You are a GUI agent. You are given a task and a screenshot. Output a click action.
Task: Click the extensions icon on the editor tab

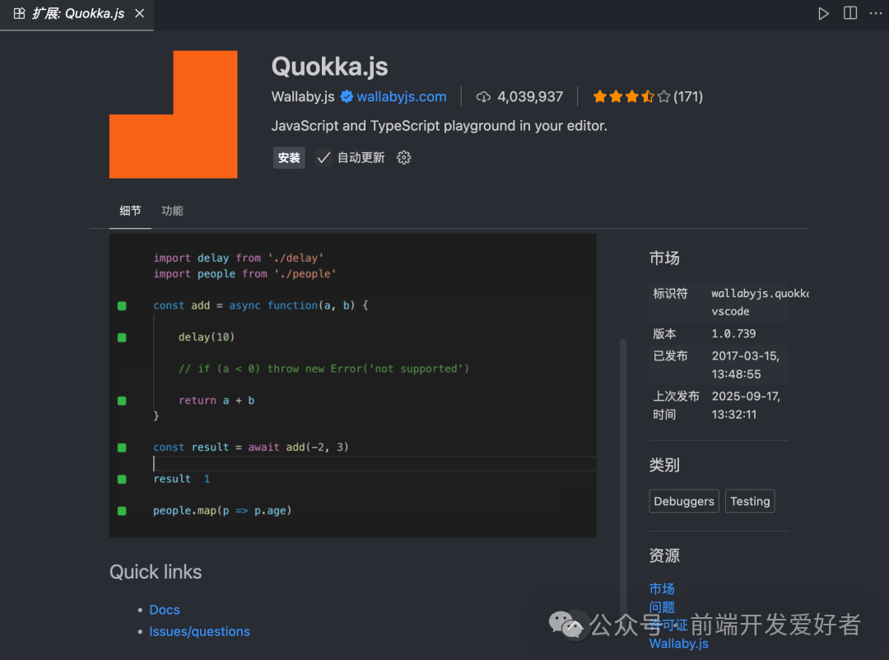(18, 13)
